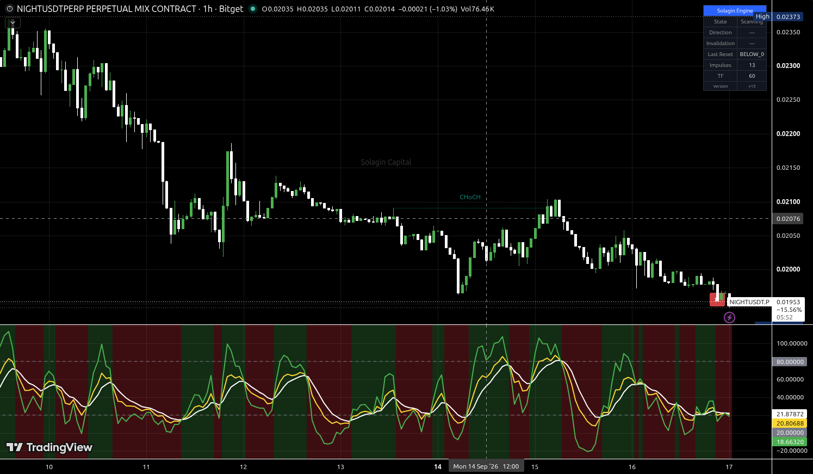
Task: Click the yellow 20.80688 indicator value label
Action: pos(790,423)
